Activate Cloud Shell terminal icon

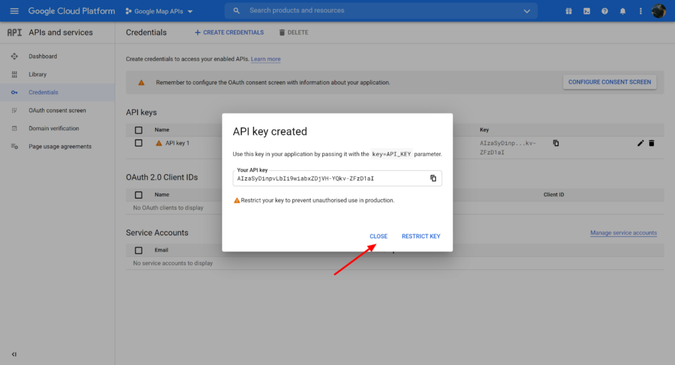pos(587,11)
